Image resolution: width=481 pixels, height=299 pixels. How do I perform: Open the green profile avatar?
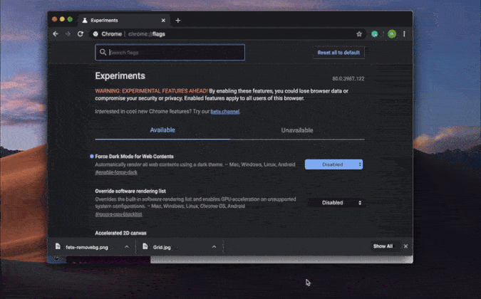click(x=392, y=34)
